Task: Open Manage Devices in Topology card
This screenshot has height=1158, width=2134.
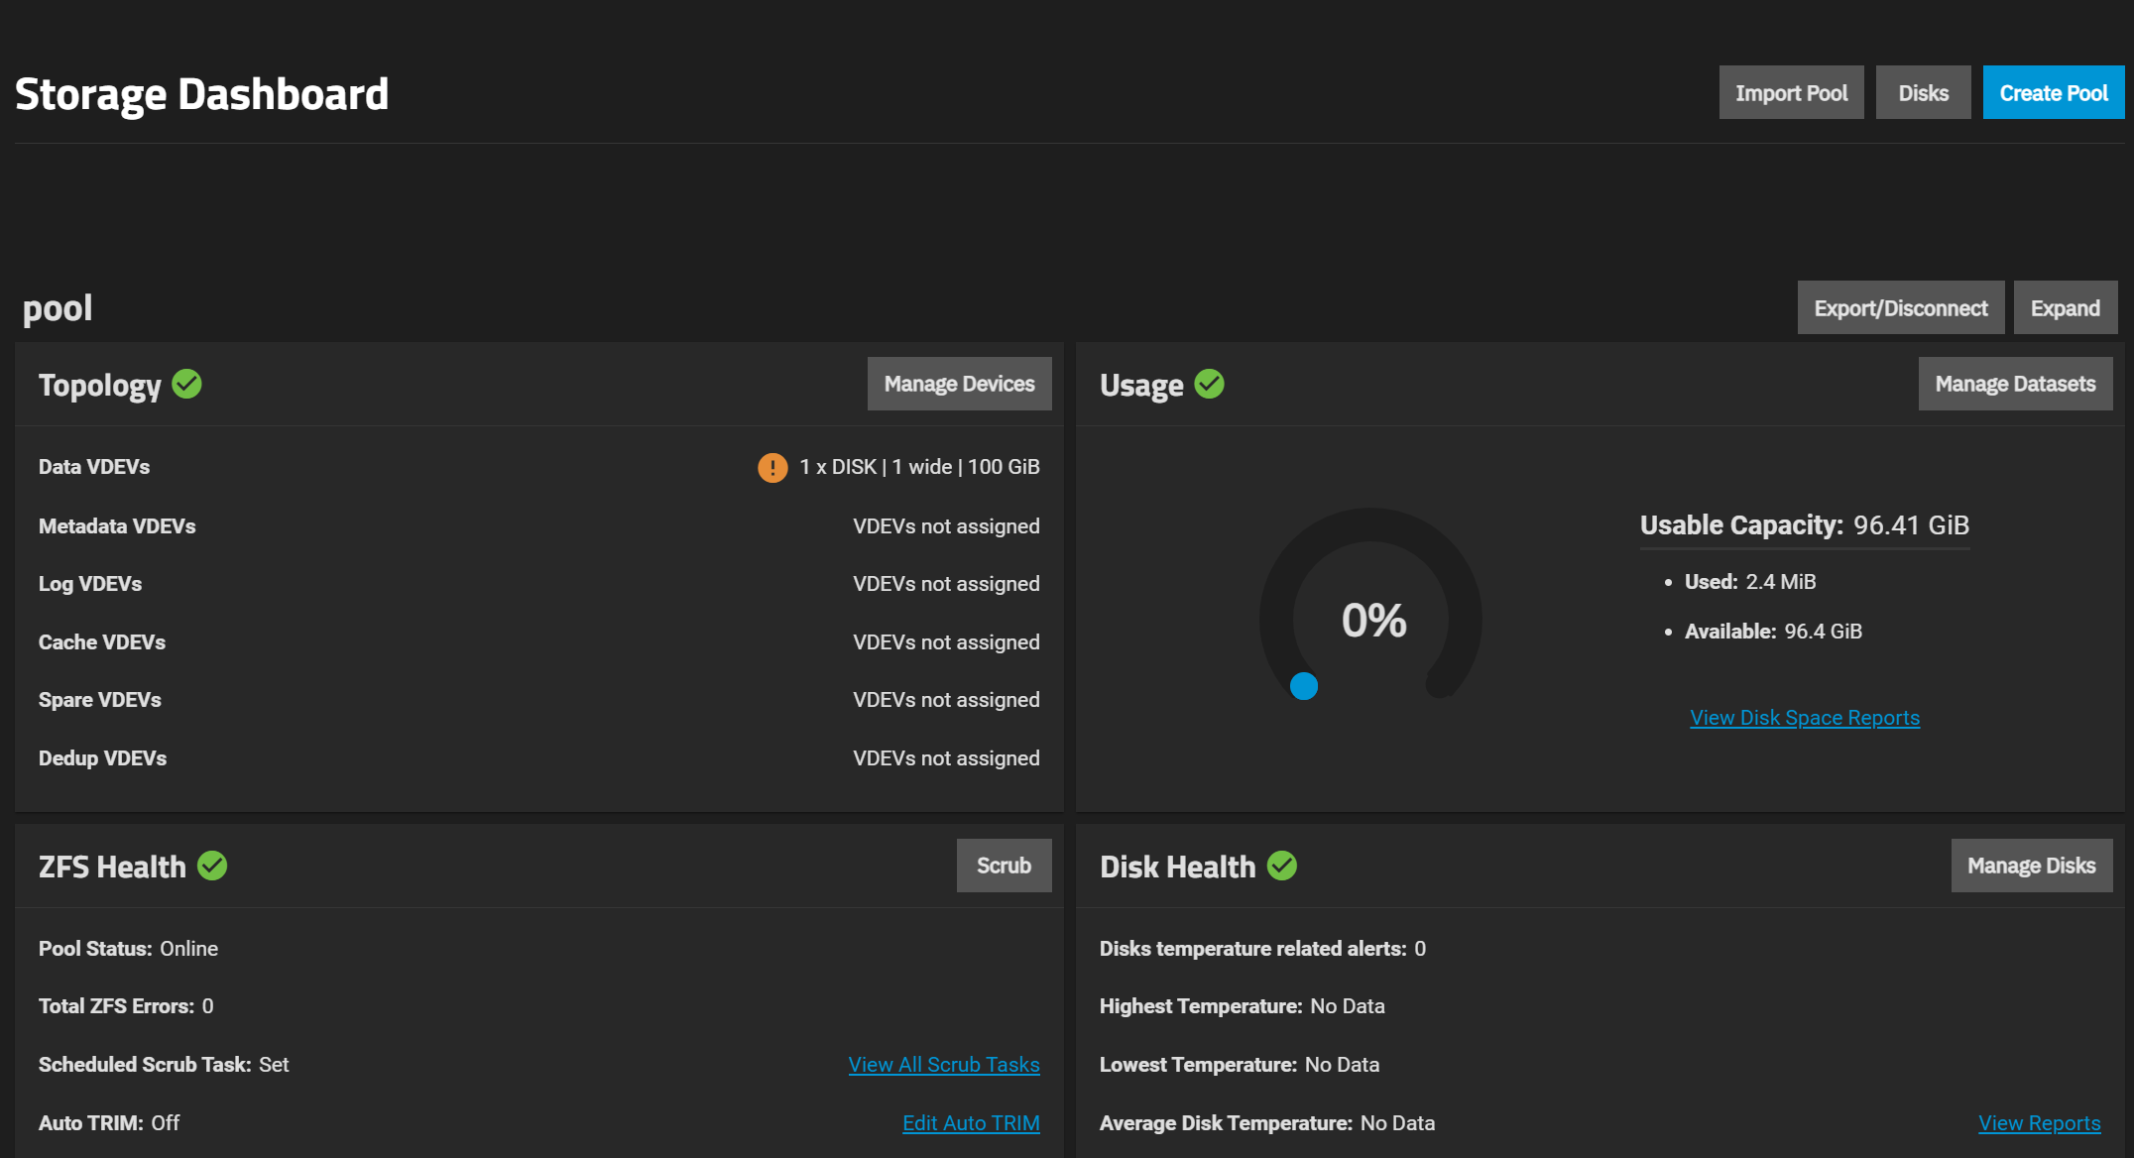Action: [959, 384]
